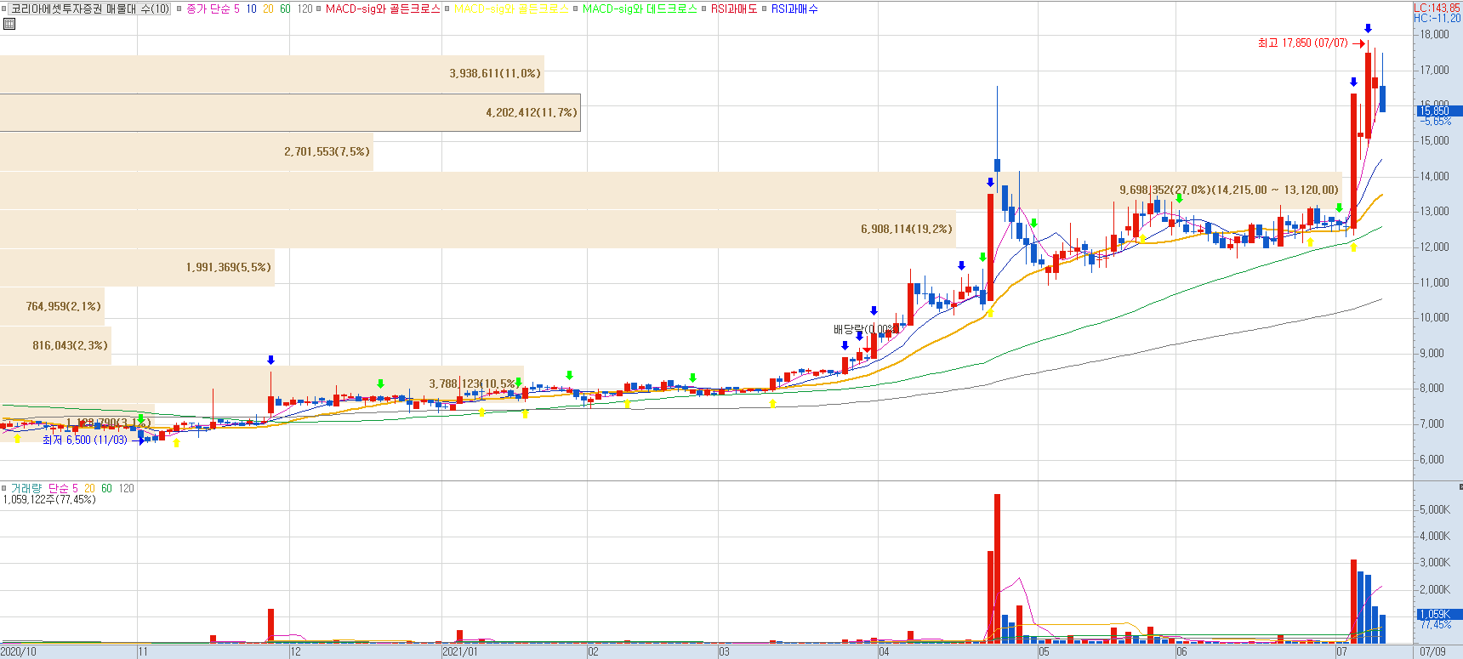The image size is (1463, 659).
Task: Click the LC:143.85 readout
Action: point(1437,8)
